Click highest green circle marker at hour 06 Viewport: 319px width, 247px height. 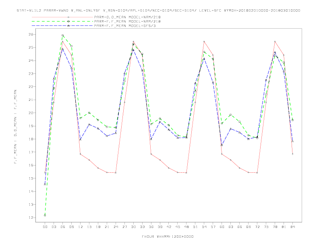point(63,35)
